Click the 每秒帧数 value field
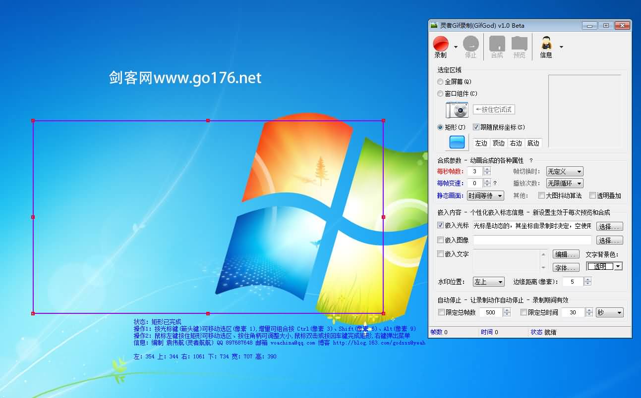 475,171
